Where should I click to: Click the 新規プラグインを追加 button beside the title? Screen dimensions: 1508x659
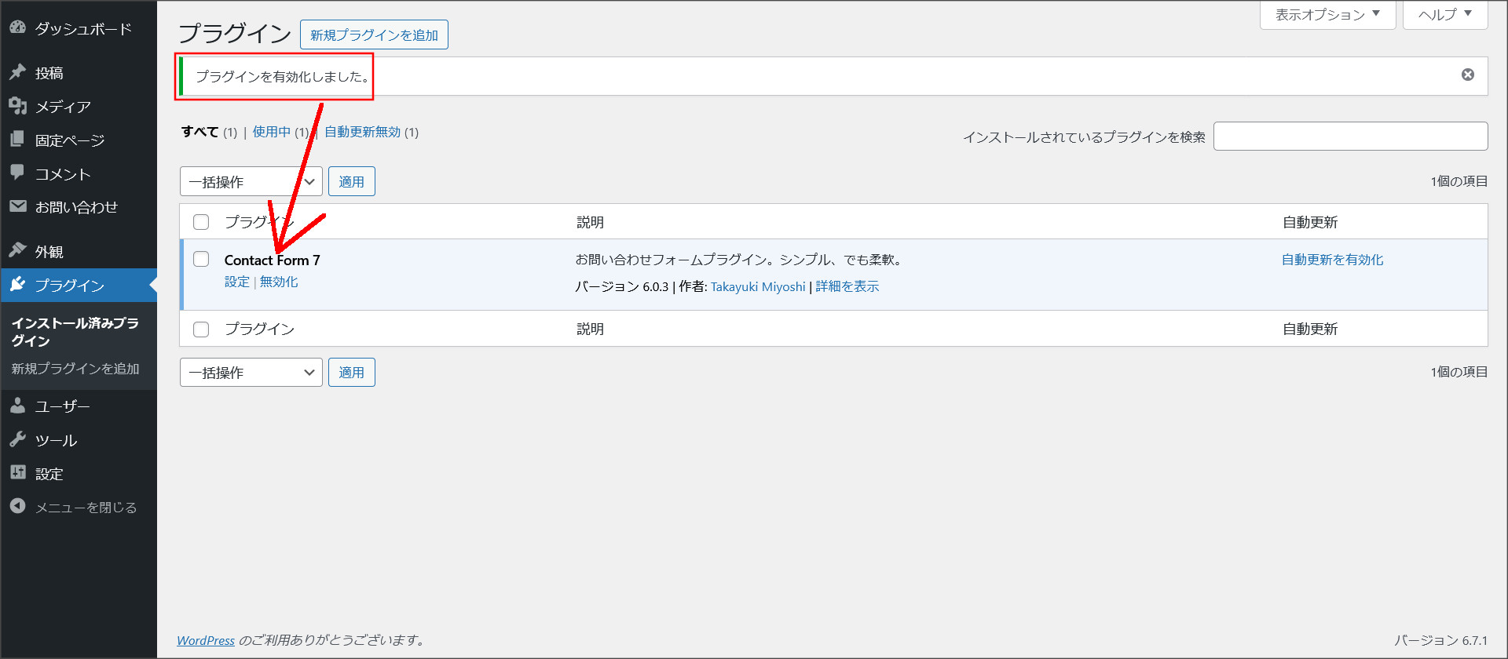click(374, 35)
